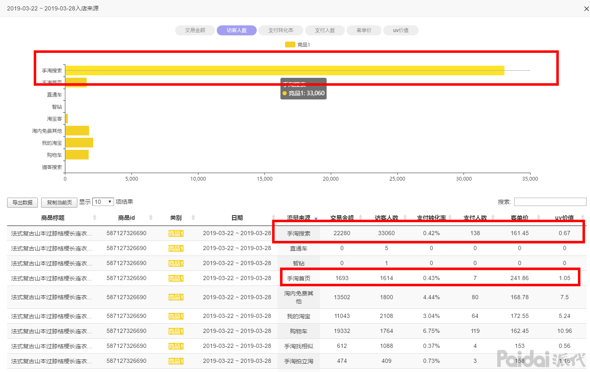Open the 显示 rows-per-page dropdown
Screen dimensions: 590x372
[103, 202]
